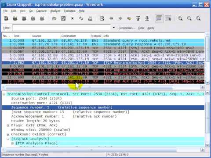
Task: Zoom out toolbar magnifier icon
Action: [189, 18]
